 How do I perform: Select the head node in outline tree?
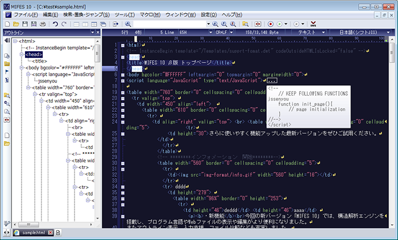33,54
